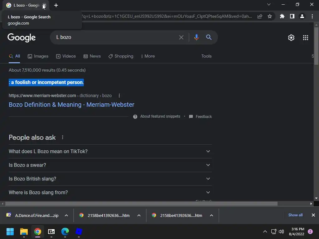
Task: Open People also ask options dots
Action: coord(63,137)
